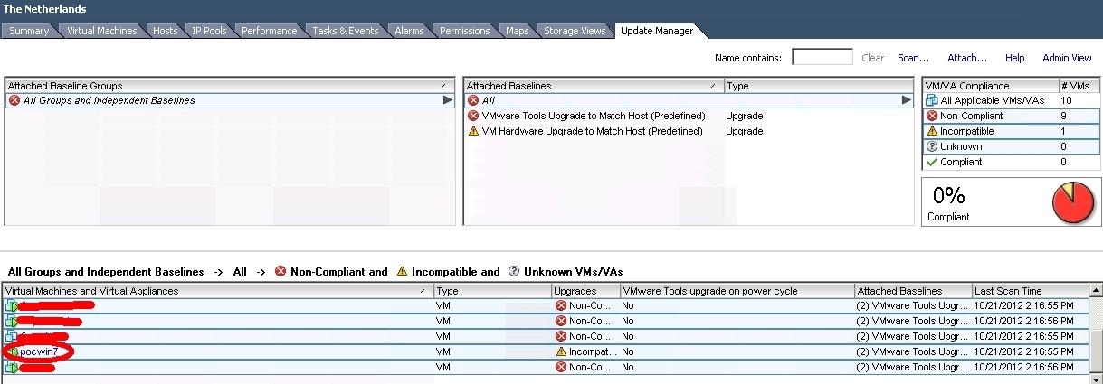Select the pocwin7 virtual machine
The width and height of the screenshot is (1103, 384).
39,351
